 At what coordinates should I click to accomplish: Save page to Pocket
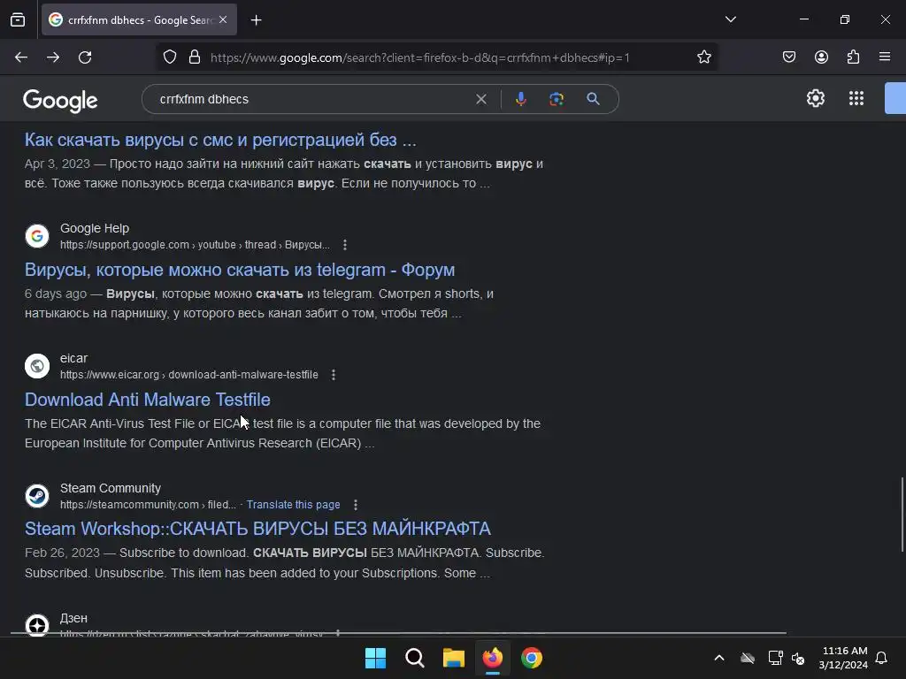(x=789, y=57)
